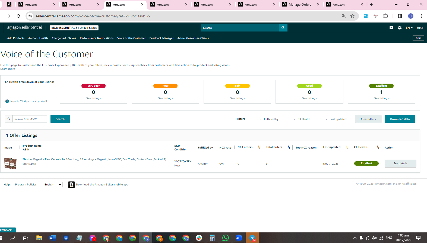Sort by CX Health arrows
This screenshot has height=243, width=427.
pos(378,147)
